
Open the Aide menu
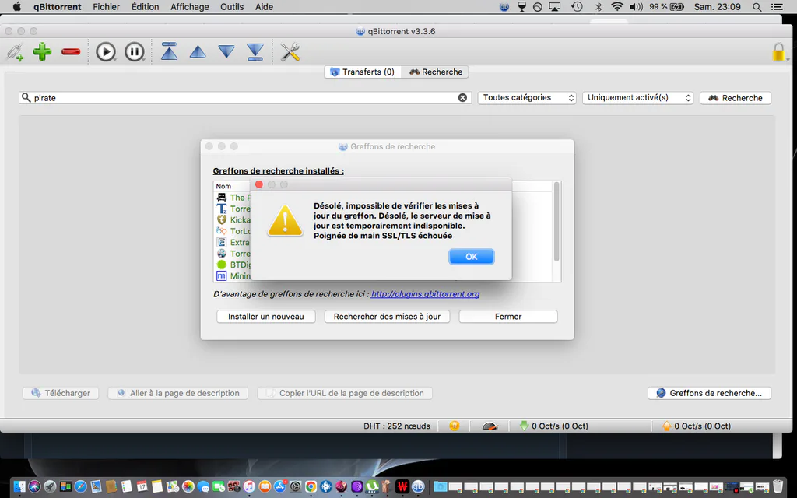(264, 6)
